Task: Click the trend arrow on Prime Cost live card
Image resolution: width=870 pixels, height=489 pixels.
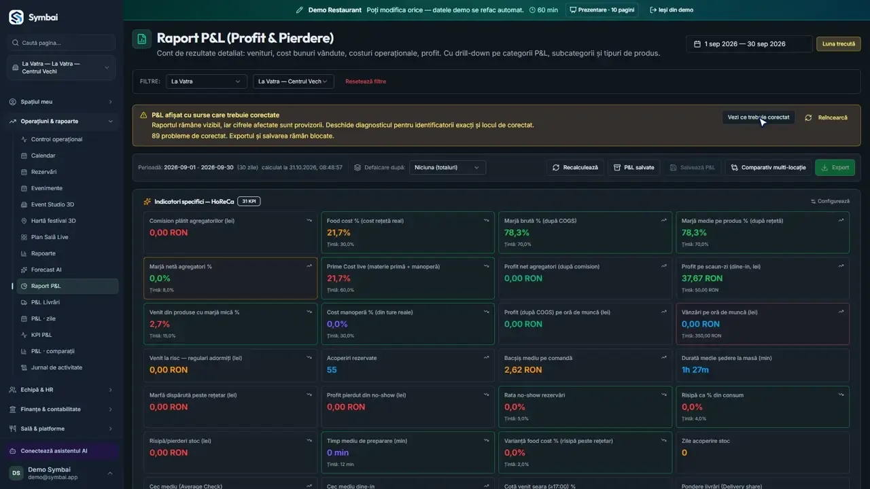Action: pos(486,266)
